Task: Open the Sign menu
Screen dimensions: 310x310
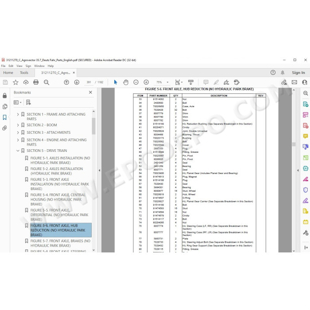Action: (28, 66)
